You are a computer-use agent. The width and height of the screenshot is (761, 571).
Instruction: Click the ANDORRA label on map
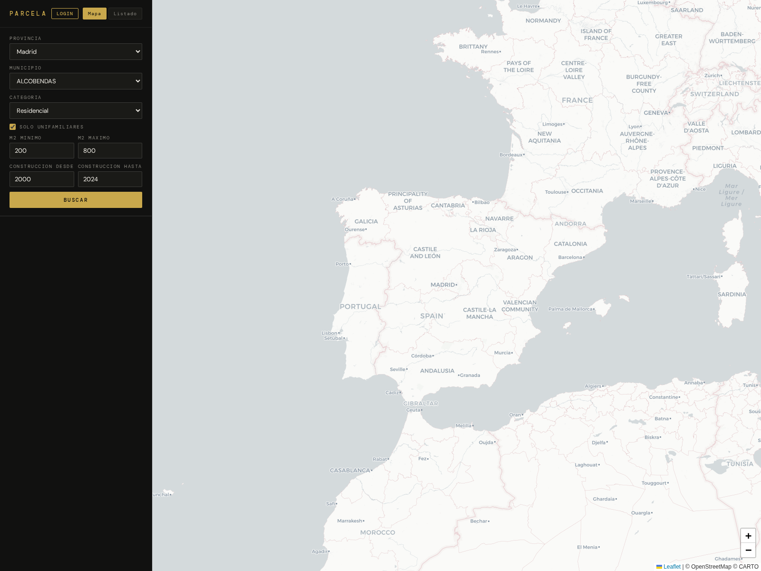coord(570,224)
